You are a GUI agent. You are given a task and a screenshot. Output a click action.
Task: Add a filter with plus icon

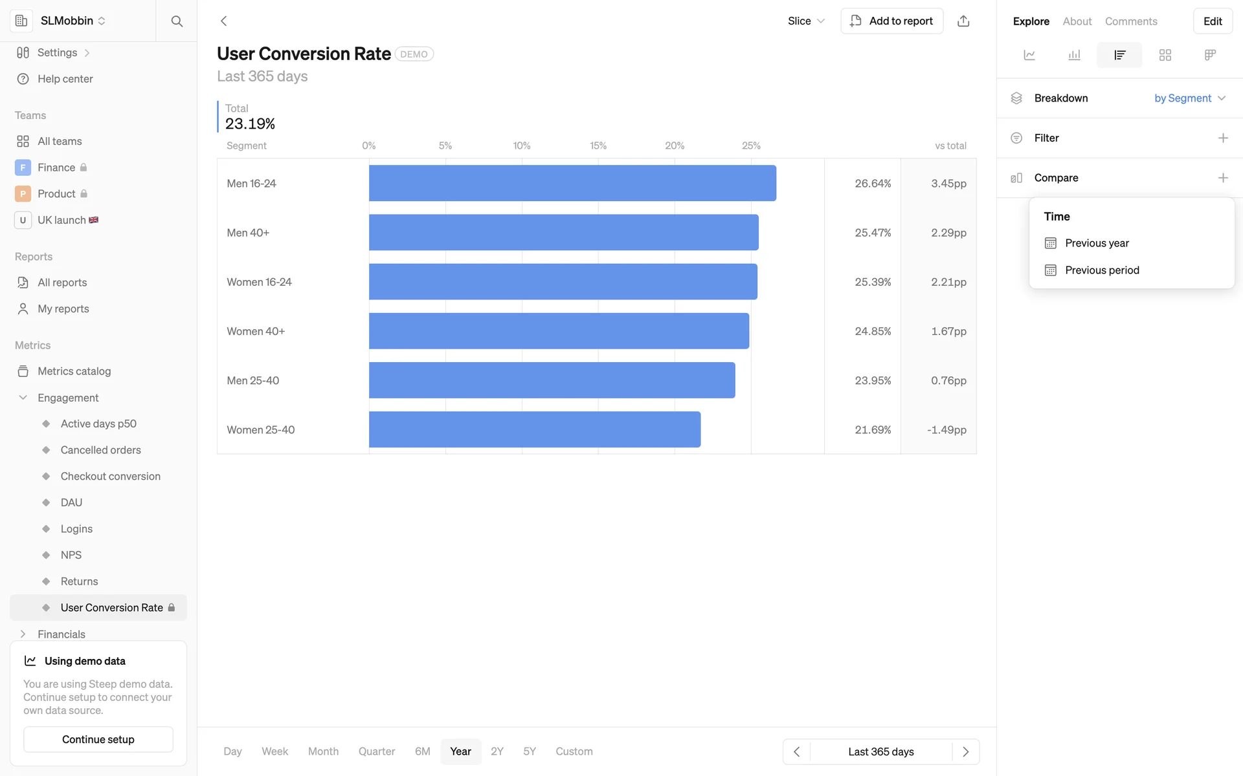pos(1222,138)
